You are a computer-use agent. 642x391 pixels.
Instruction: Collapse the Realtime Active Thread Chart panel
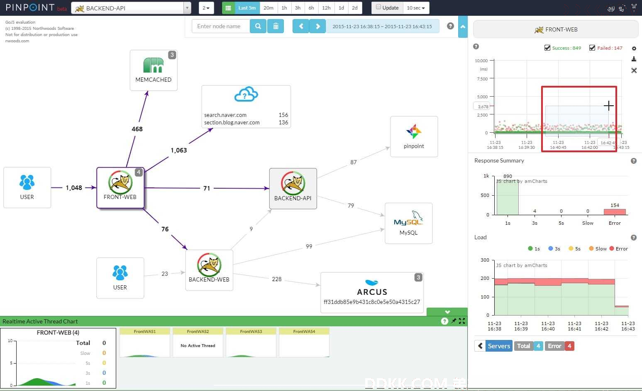click(447, 312)
